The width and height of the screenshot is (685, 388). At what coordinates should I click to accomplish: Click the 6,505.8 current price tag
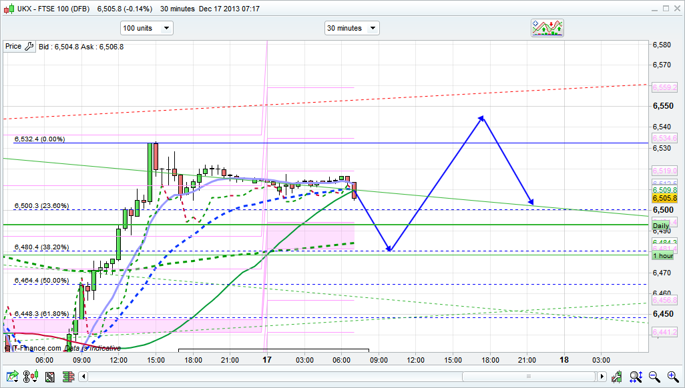[665, 198]
